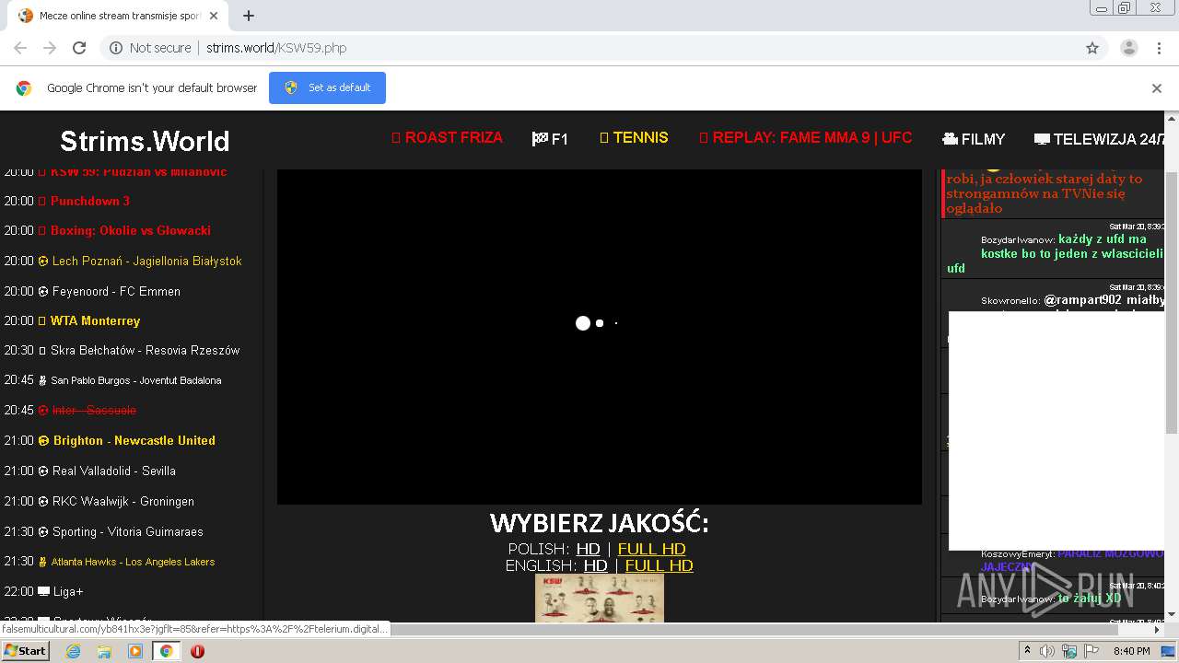The image size is (1179, 663).
Task: Click the page scrollbar down arrow
Action: coord(1171,613)
